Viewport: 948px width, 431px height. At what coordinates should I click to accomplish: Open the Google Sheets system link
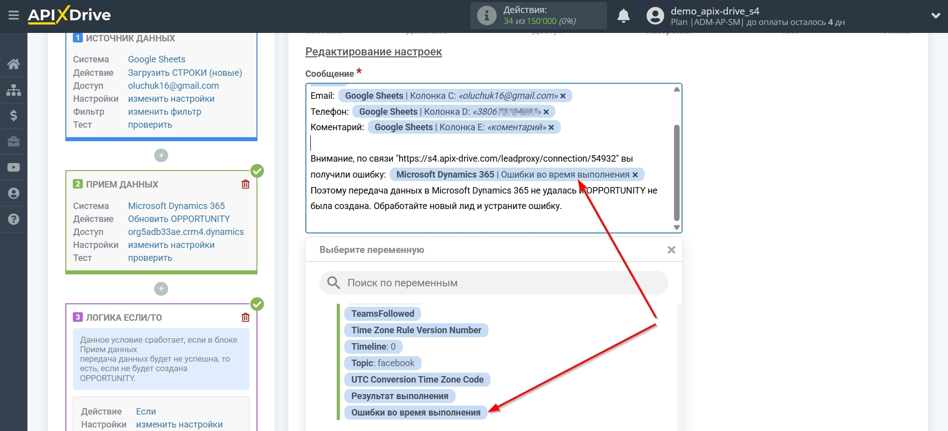pyautogui.click(x=157, y=59)
